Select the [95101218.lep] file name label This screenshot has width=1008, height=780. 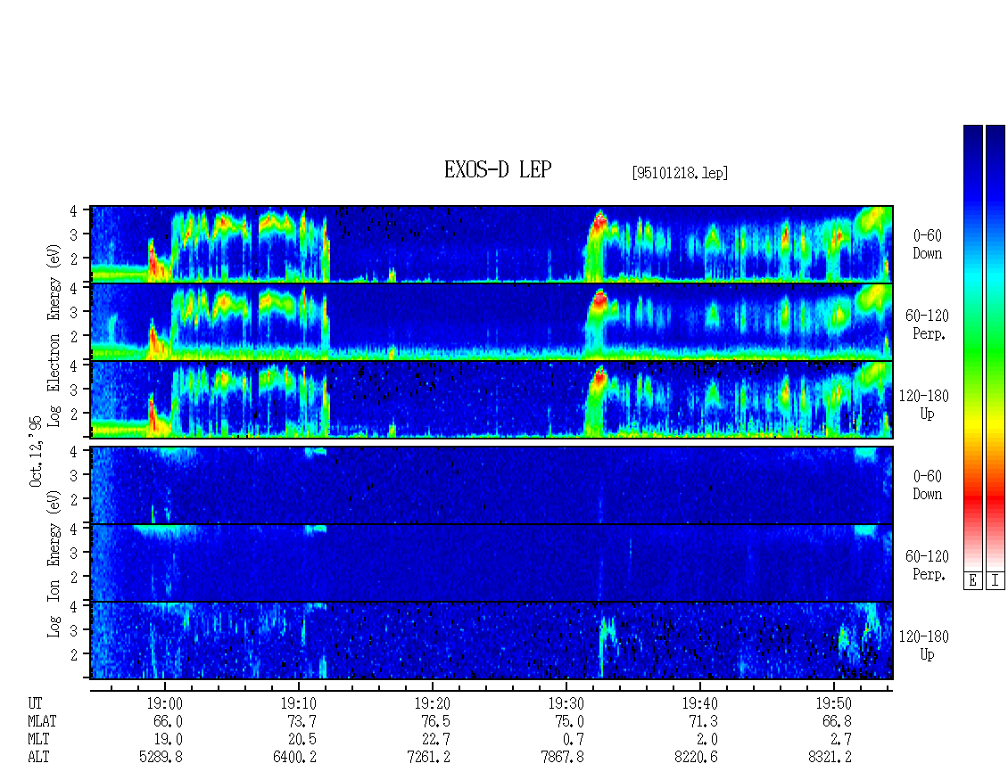click(680, 173)
